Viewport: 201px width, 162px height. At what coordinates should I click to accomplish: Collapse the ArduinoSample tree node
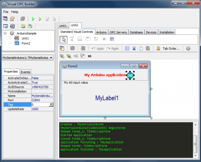click(x=5, y=33)
